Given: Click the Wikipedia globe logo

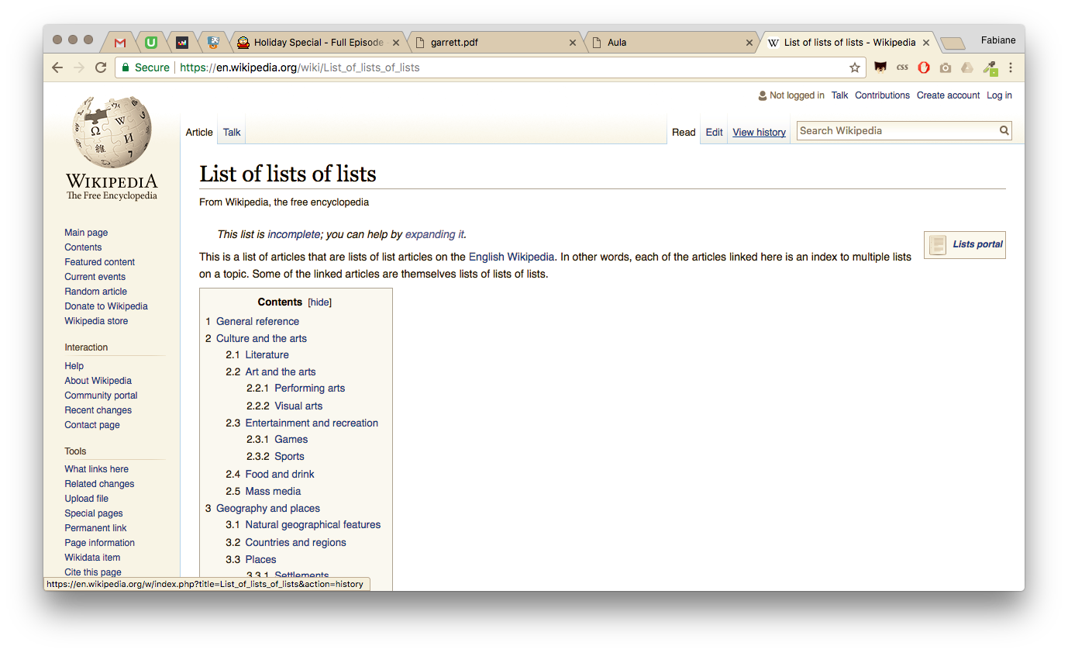Looking at the screenshot, I should point(112,133).
